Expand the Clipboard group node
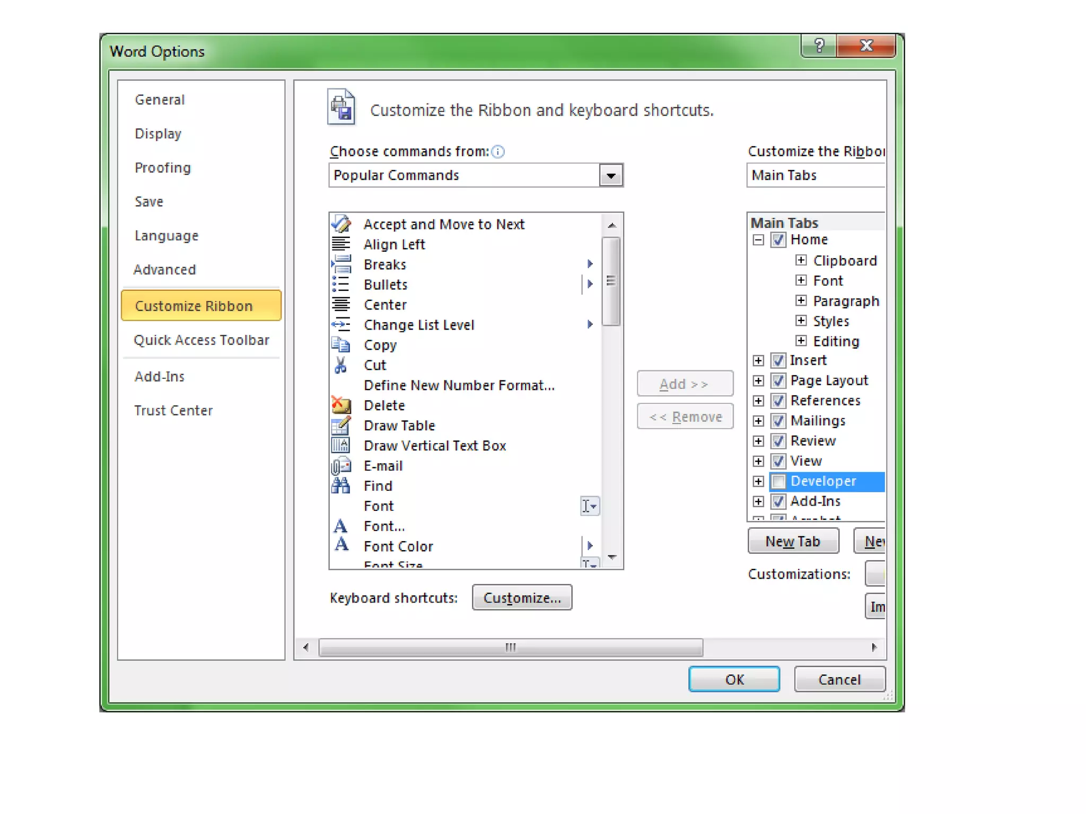This screenshot has height=814, width=1086. click(x=801, y=260)
